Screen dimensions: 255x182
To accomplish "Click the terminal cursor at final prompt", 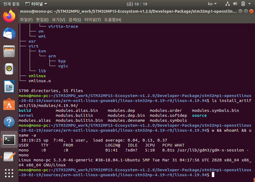I will [x=213, y=175].
